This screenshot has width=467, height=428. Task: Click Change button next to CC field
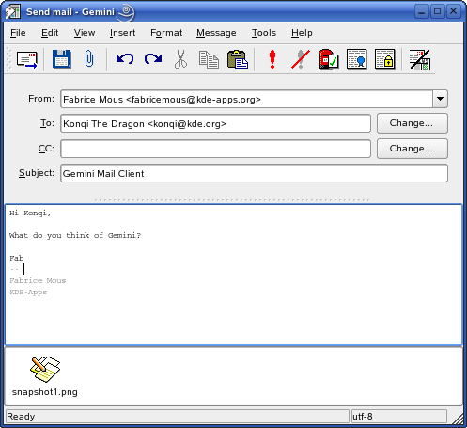tap(413, 149)
